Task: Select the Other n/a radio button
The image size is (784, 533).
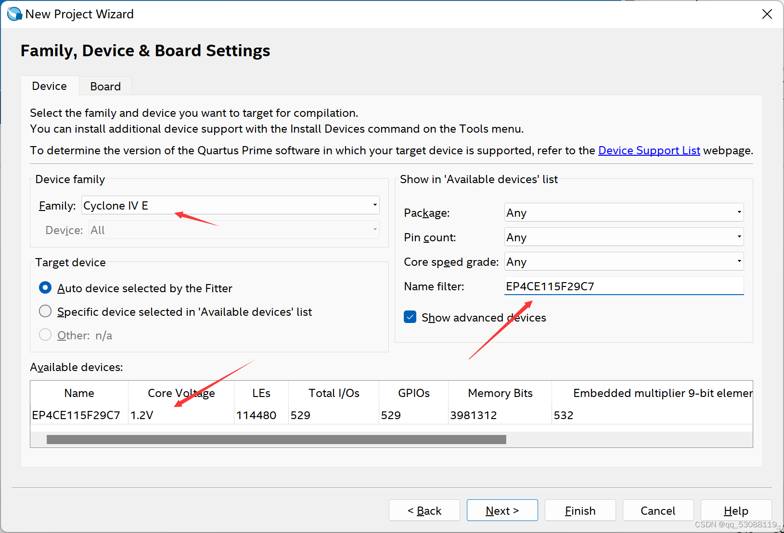Action: 45,335
